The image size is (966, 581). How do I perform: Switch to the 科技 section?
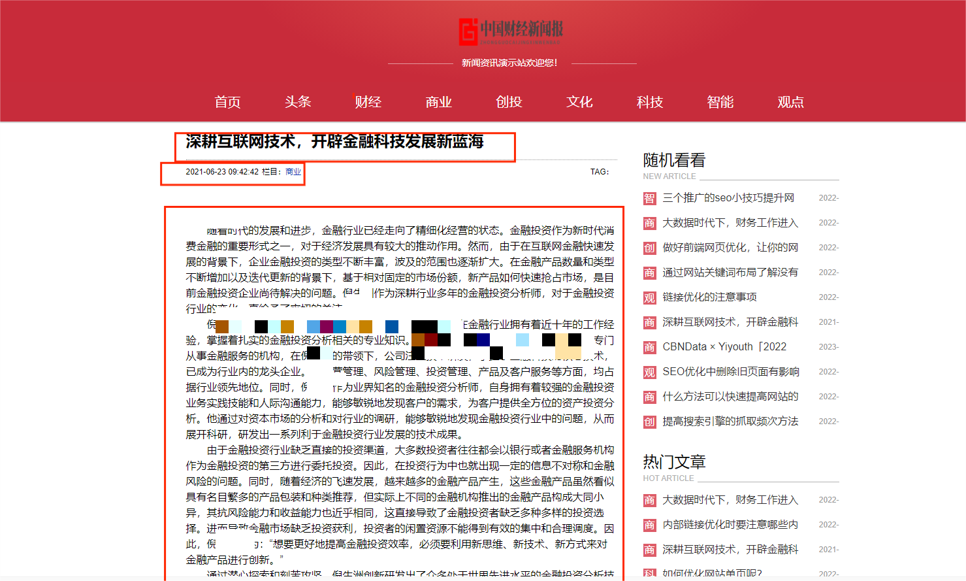[x=650, y=102]
